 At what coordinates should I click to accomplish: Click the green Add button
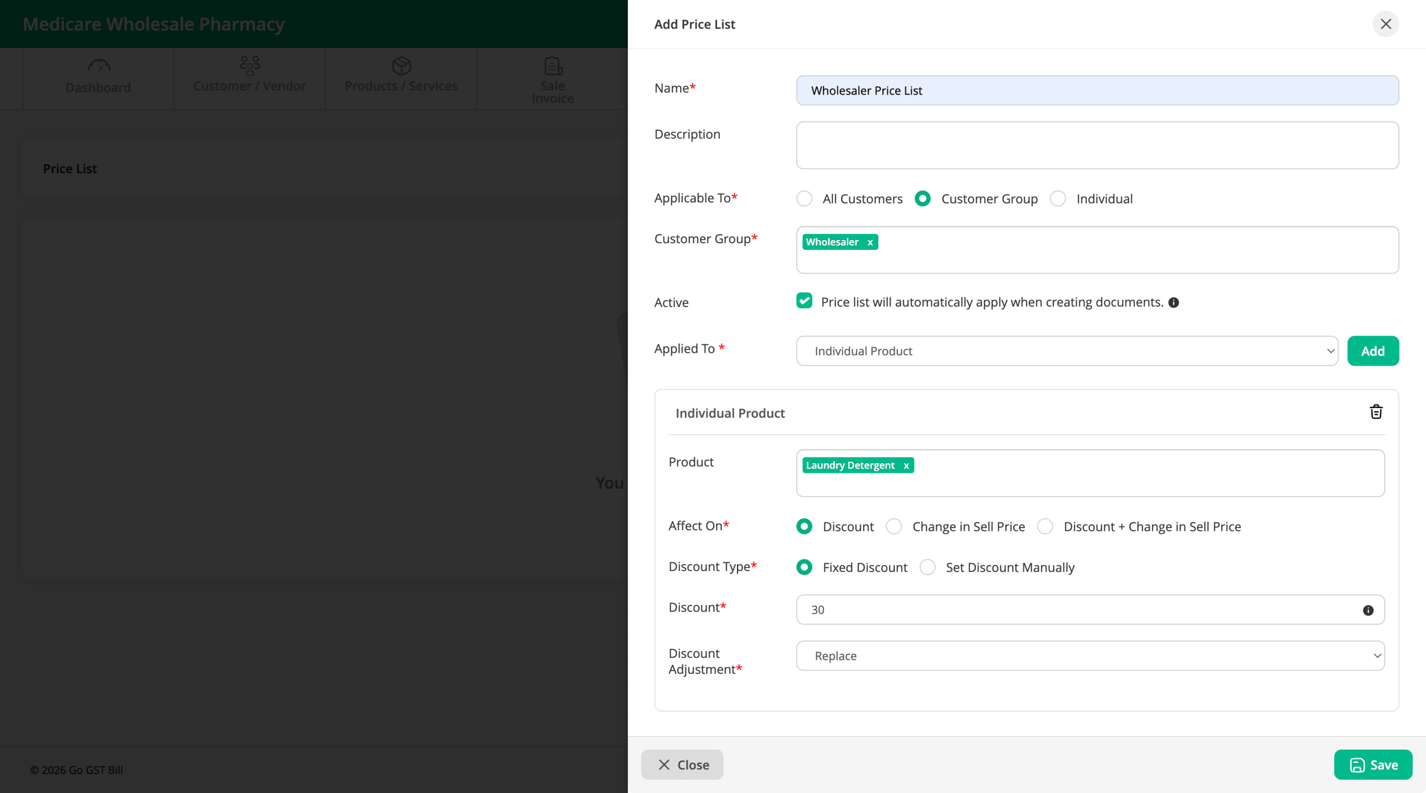click(x=1373, y=351)
